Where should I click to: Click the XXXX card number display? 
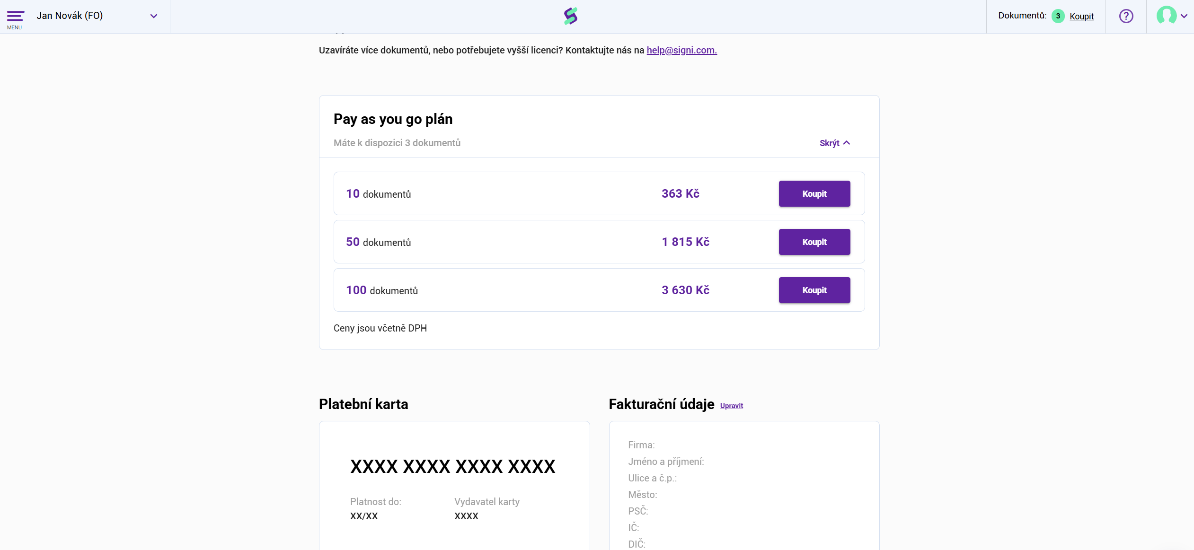452,466
